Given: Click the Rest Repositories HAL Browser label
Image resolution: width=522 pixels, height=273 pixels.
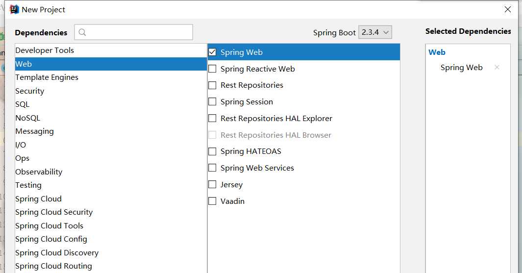Looking at the screenshot, I should 275,135.
